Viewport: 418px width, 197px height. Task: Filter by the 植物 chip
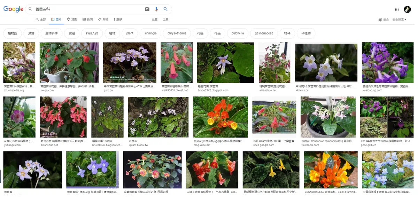pyautogui.click(x=112, y=33)
